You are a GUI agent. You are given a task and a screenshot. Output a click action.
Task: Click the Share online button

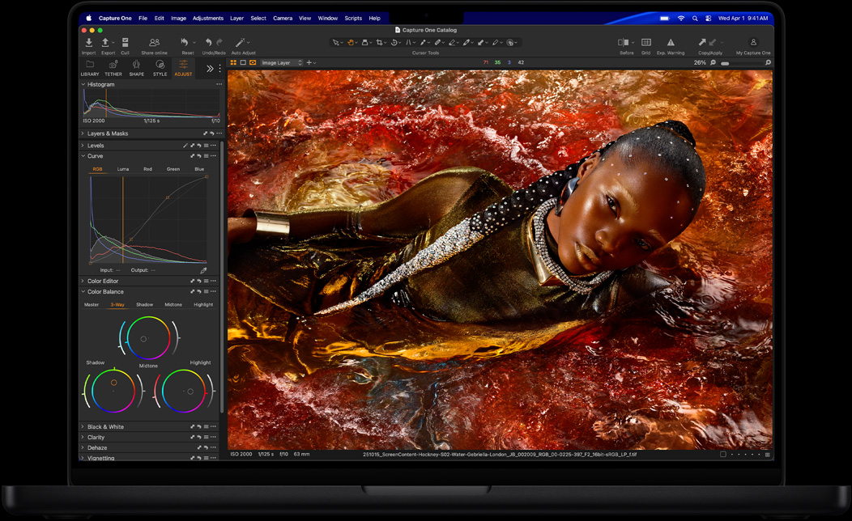click(155, 42)
